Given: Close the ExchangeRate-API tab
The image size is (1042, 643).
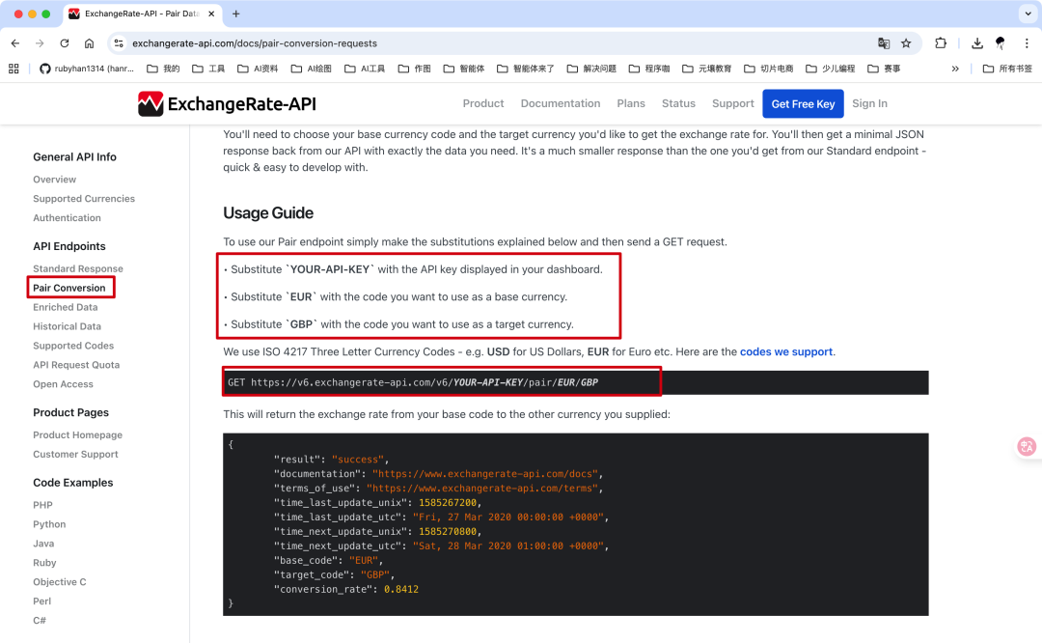Looking at the screenshot, I should pos(211,14).
